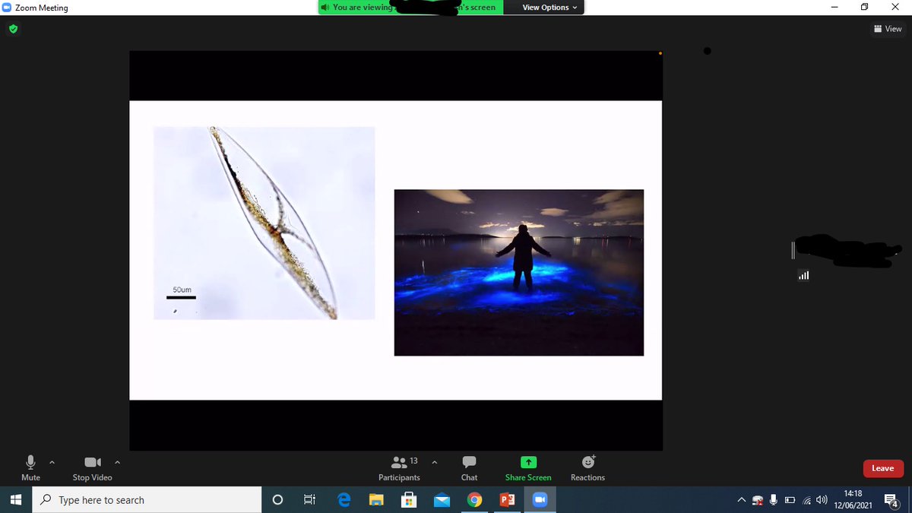Open Reactions menu
Screen dimensions: 912x513
coord(587,468)
